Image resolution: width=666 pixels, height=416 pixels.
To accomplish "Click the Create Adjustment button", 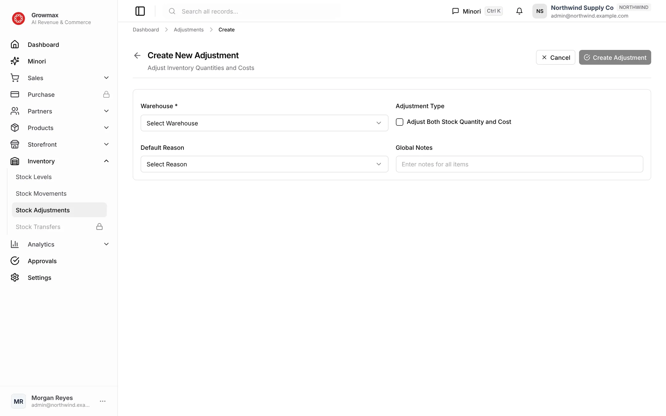I will click(615, 57).
